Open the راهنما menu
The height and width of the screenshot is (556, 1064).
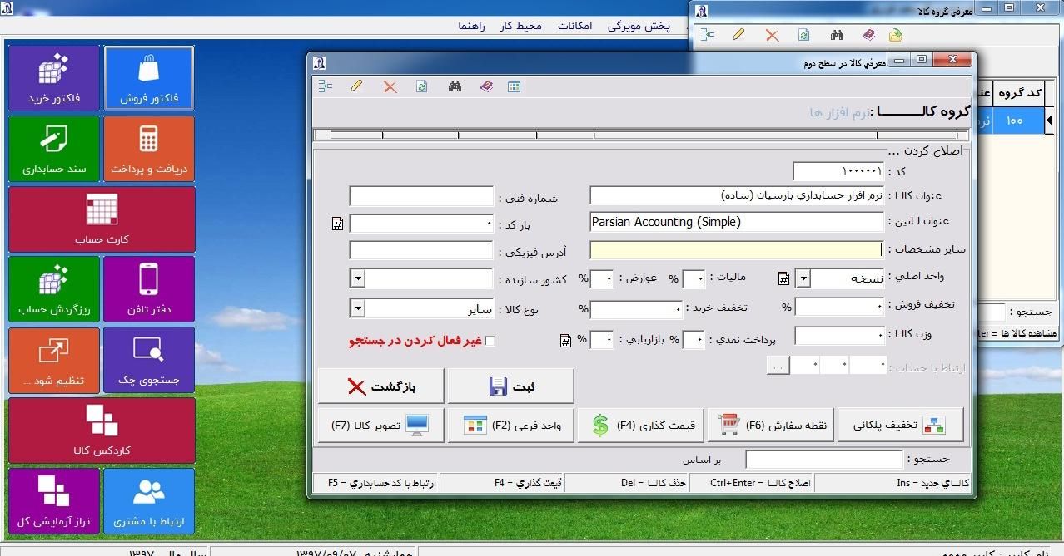tap(471, 26)
